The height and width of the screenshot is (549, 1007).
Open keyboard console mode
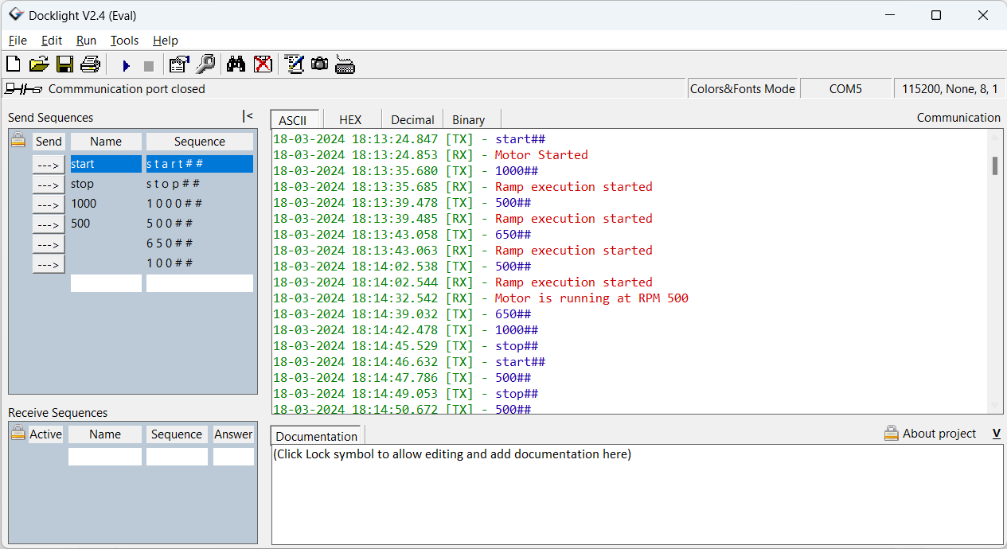(345, 64)
